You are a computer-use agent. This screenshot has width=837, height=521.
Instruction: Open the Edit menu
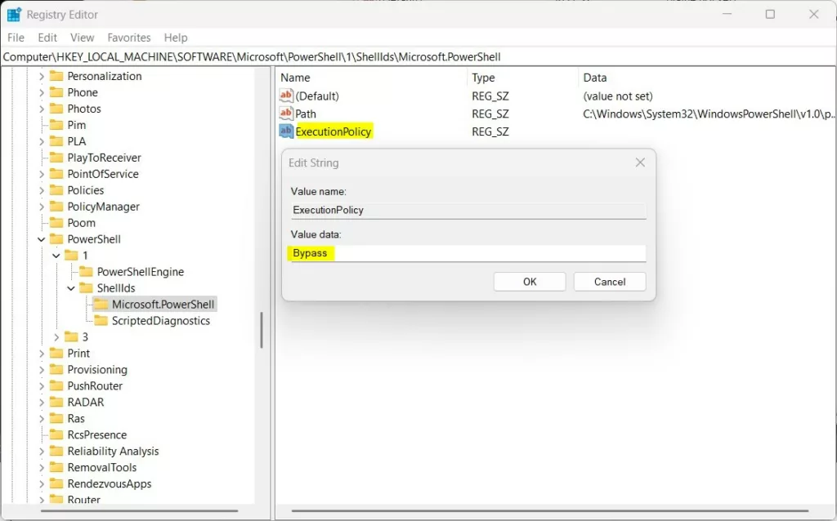[x=47, y=38]
